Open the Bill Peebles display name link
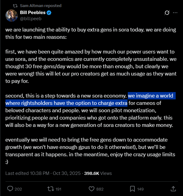Viewport: 183px width, 196px height. point(33,13)
